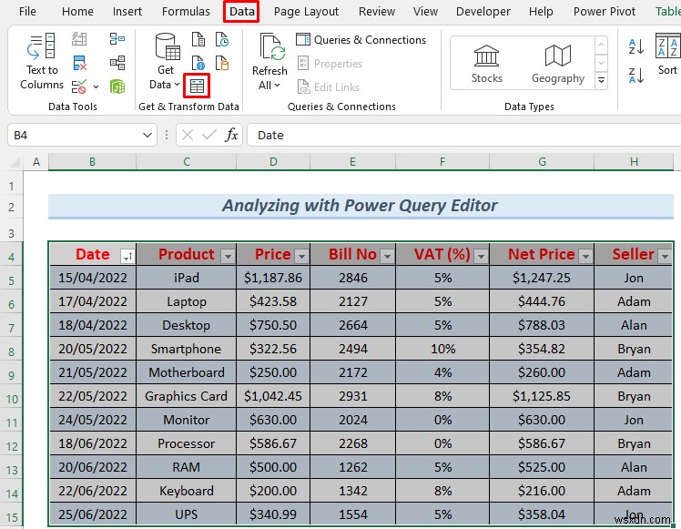Click title Analyzing with Power Query Editor
Screen dimensions: 681x529
360,206
